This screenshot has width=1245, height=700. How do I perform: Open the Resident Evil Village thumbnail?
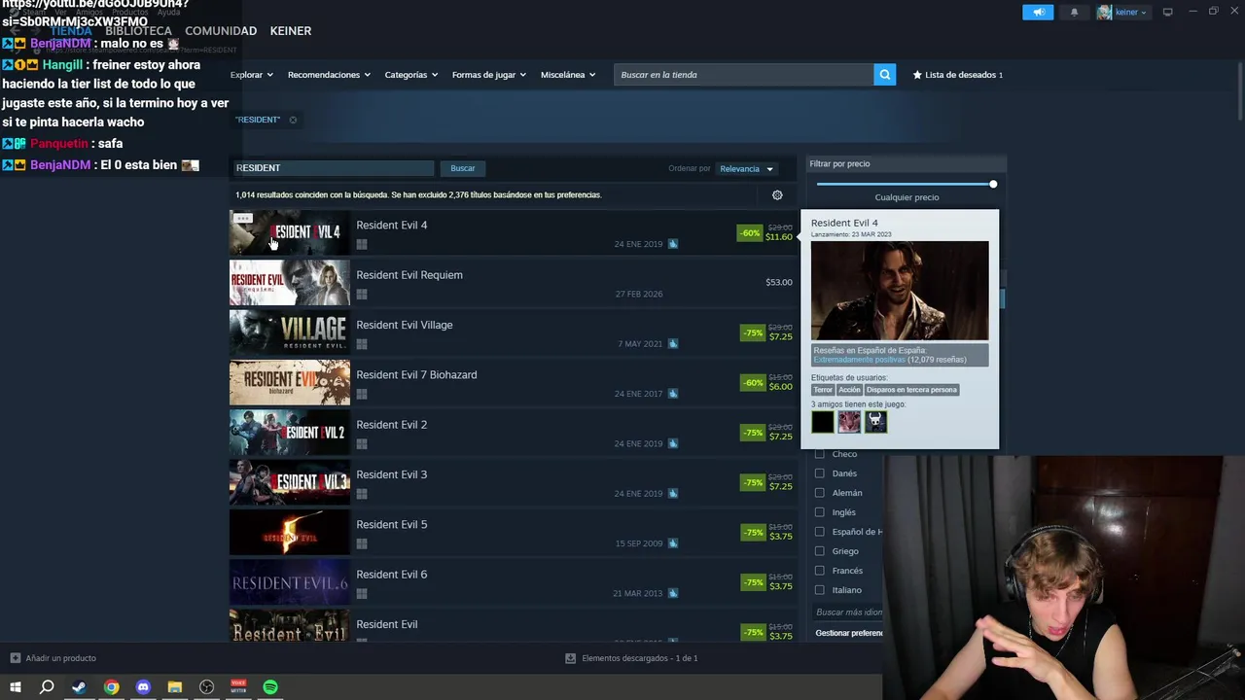[x=289, y=332]
